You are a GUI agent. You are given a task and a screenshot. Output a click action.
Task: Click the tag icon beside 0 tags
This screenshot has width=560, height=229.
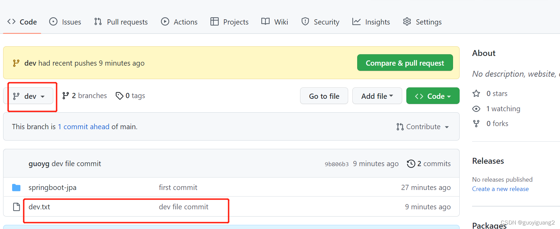point(119,96)
